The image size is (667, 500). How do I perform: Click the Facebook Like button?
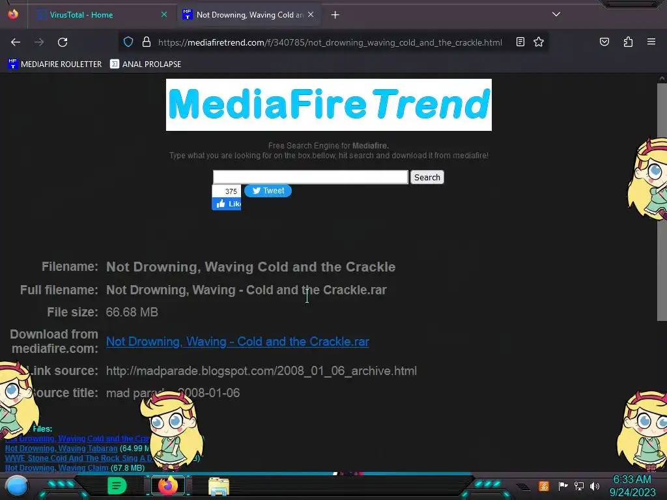[227, 204]
